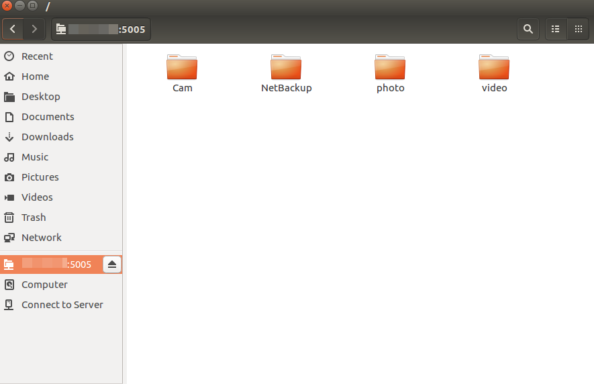Click the 'video' folder name label

(x=494, y=88)
